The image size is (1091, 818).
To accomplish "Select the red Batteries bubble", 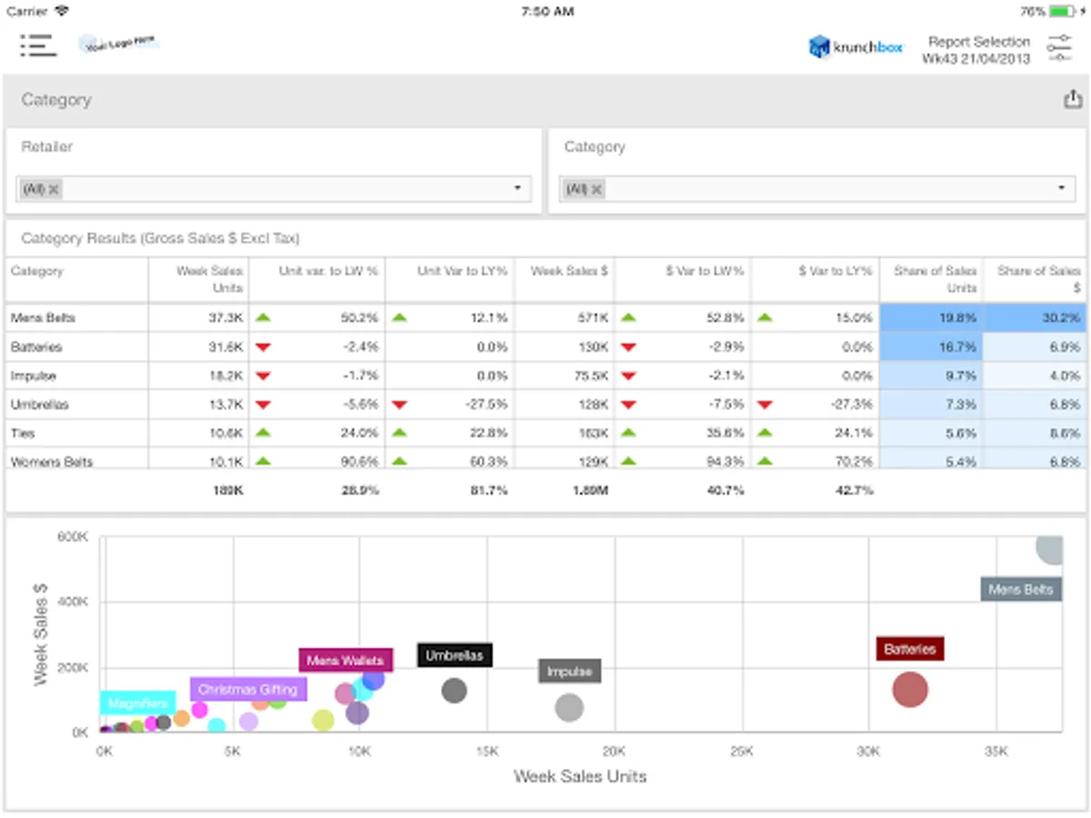I will 909,690.
